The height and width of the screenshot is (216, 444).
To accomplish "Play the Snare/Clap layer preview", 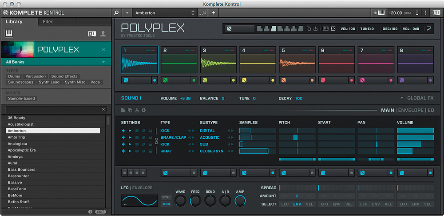I will point(130,137).
